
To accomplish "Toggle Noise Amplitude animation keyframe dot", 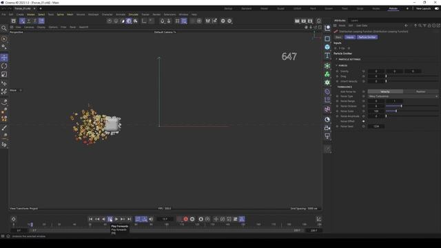I will pyautogui.click(x=337, y=116).
